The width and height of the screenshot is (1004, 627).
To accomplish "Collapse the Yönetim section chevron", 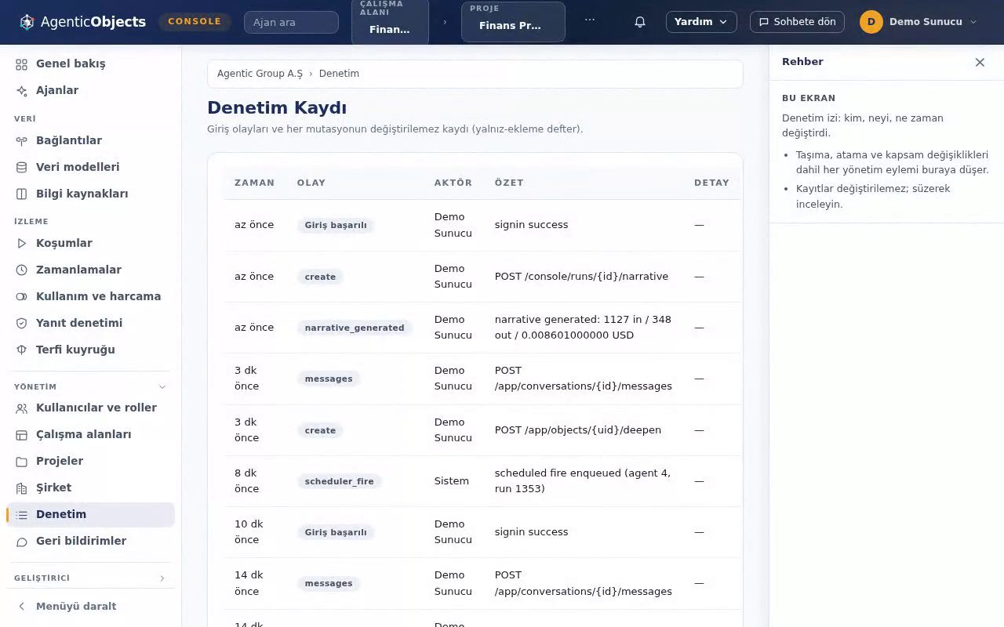I will click(162, 387).
